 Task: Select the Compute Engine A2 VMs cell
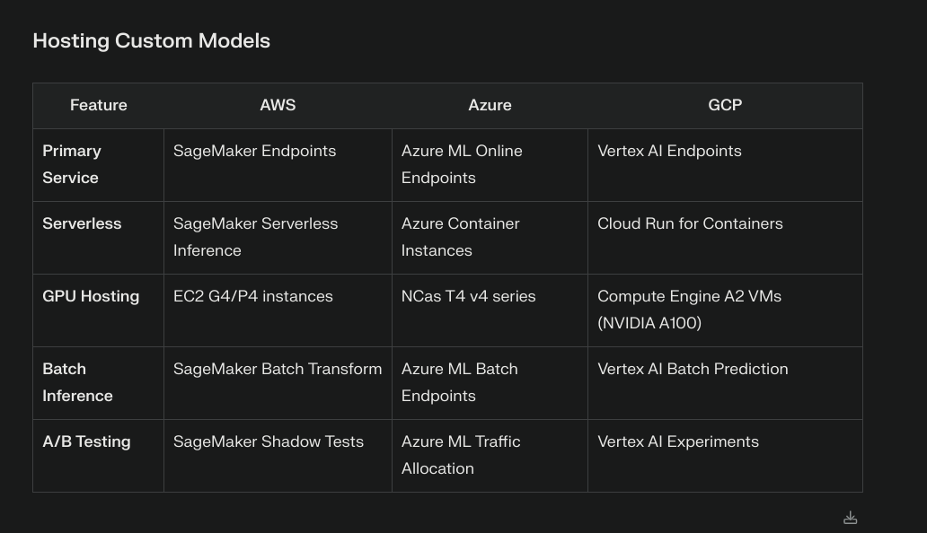click(x=726, y=310)
